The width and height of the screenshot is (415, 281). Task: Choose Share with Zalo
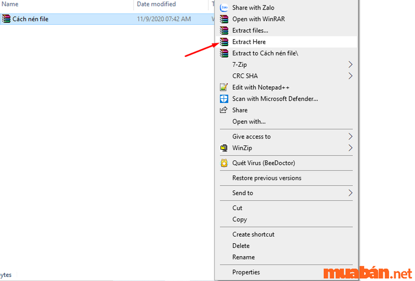pyautogui.click(x=286, y=8)
